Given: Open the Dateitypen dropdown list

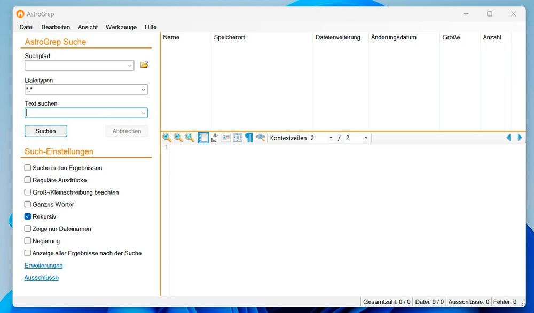Looking at the screenshot, I should click(143, 90).
